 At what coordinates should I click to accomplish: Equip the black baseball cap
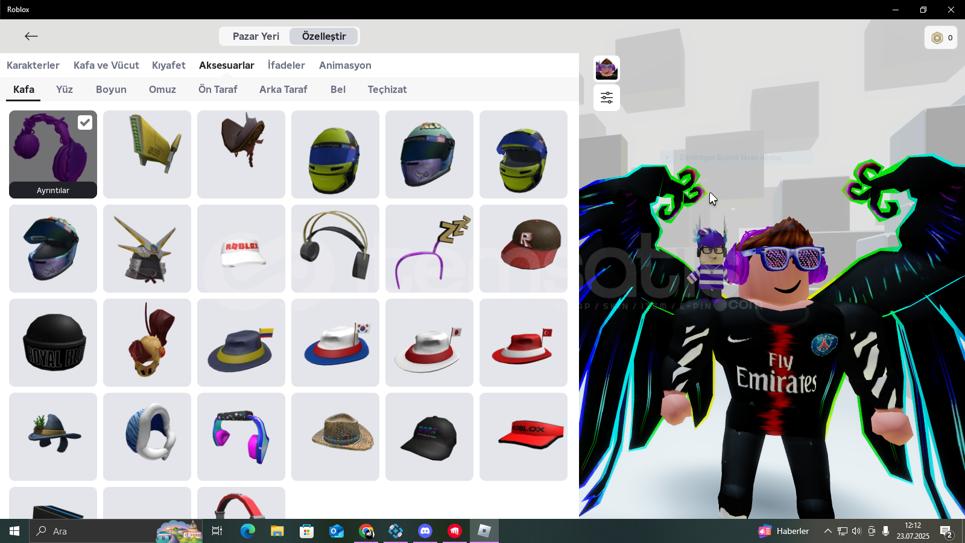pyautogui.click(x=429, y=437)
